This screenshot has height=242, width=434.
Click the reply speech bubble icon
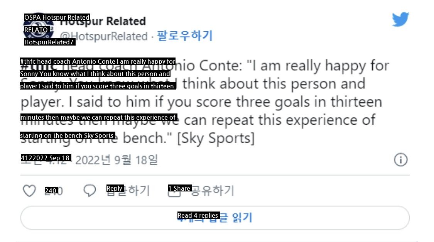point(90,190)
